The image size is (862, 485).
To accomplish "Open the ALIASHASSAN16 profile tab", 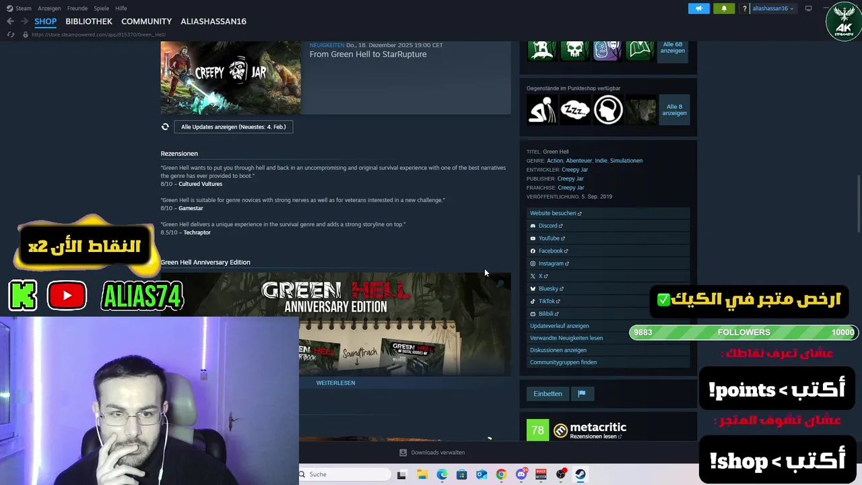I will (213, 22).
